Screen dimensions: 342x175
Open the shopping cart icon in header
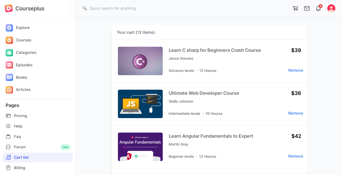(x=295, y=8)
